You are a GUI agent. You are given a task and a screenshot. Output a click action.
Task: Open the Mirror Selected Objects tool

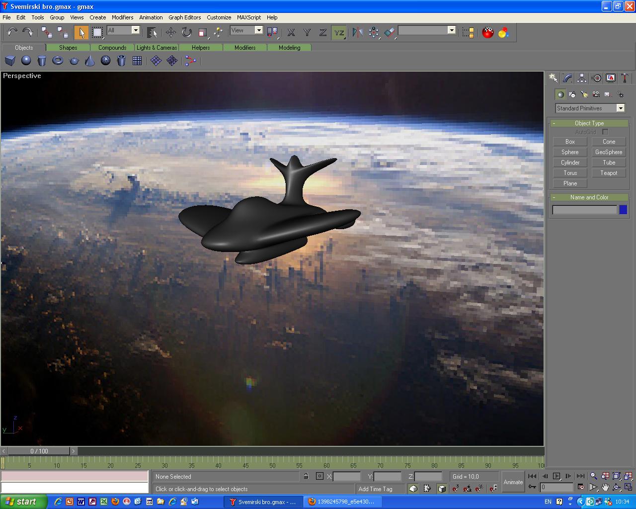pos(357,32)
